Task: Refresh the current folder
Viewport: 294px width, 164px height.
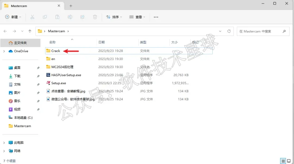Action: click(229, 31)
